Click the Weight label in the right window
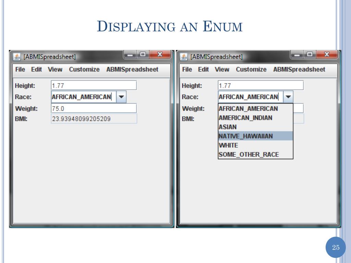Screen dimensions: 351x263 tap(193, 109)
